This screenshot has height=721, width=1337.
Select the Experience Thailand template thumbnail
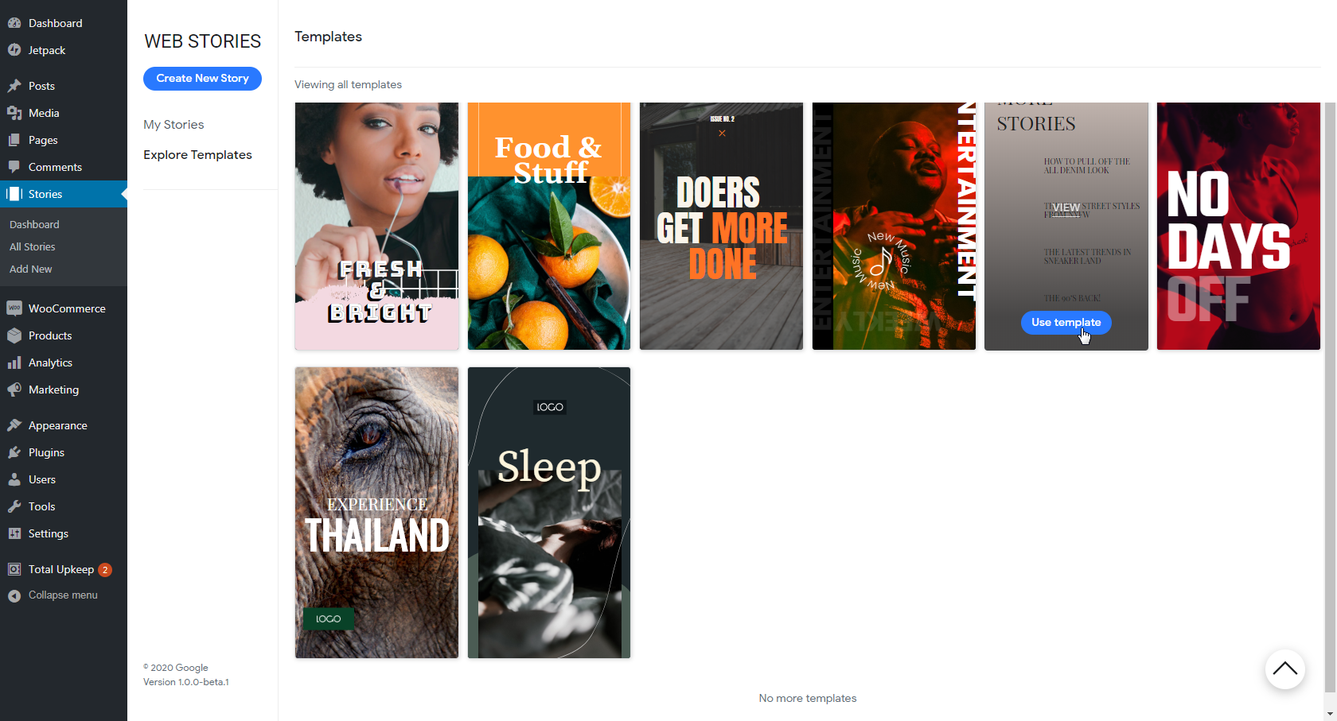[376, 513]
